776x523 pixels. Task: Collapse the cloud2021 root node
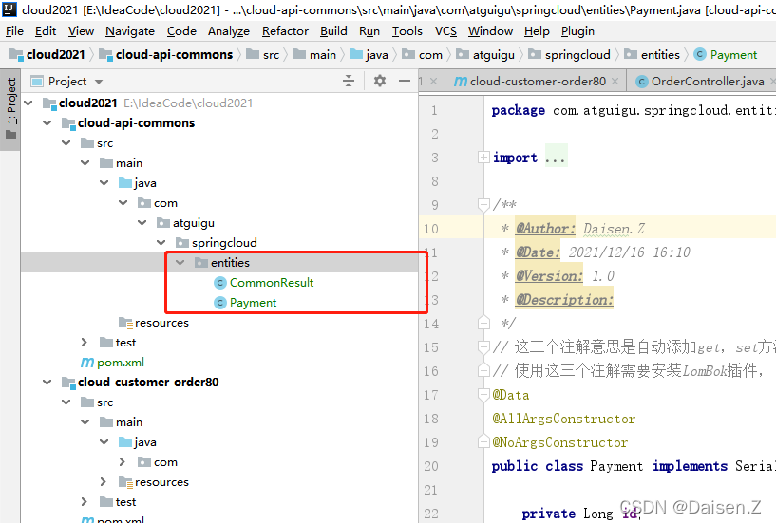[x=28, y=103]
